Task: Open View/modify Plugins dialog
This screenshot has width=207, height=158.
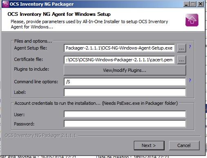Action: [125, 70]
